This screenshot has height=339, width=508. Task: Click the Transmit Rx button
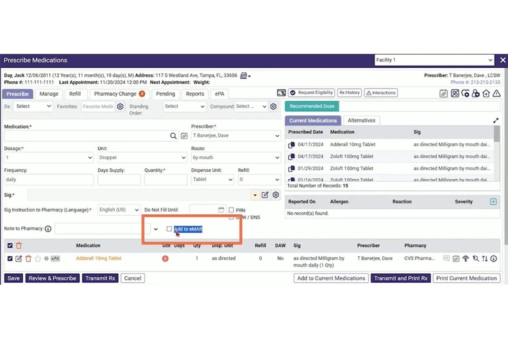click(x=100, y=278)
